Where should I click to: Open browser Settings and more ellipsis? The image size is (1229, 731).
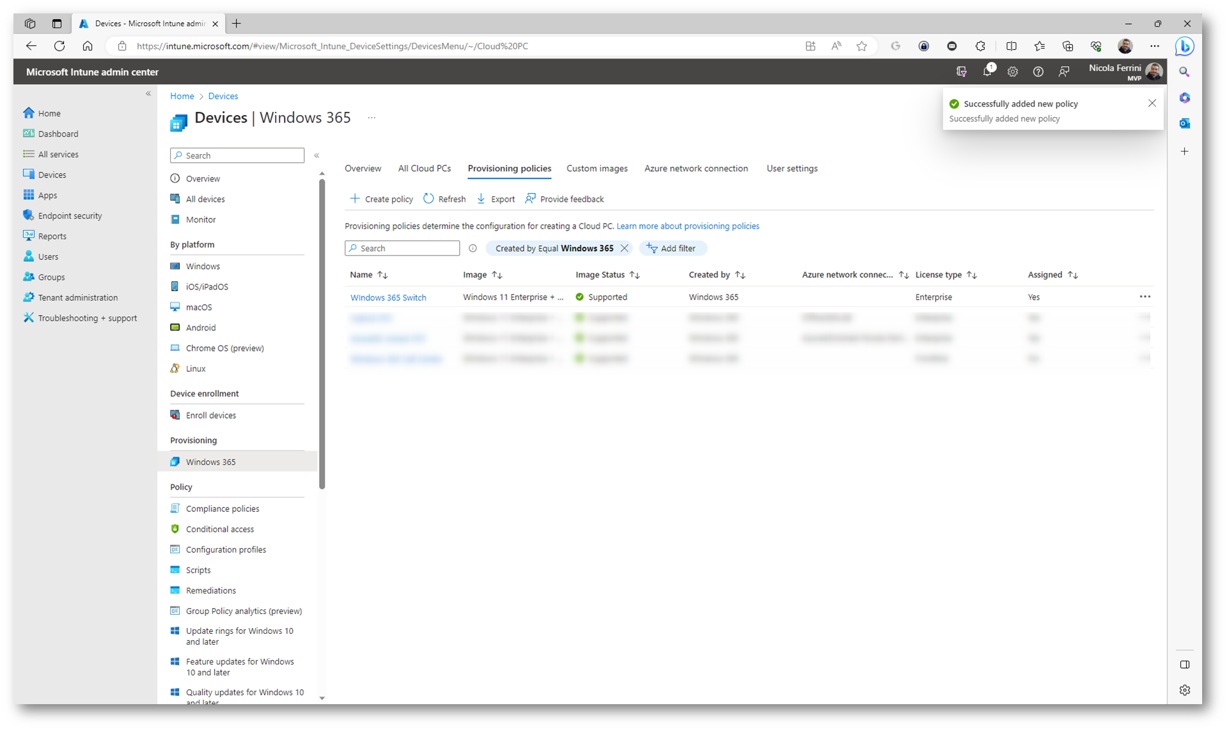[1154, 46]
